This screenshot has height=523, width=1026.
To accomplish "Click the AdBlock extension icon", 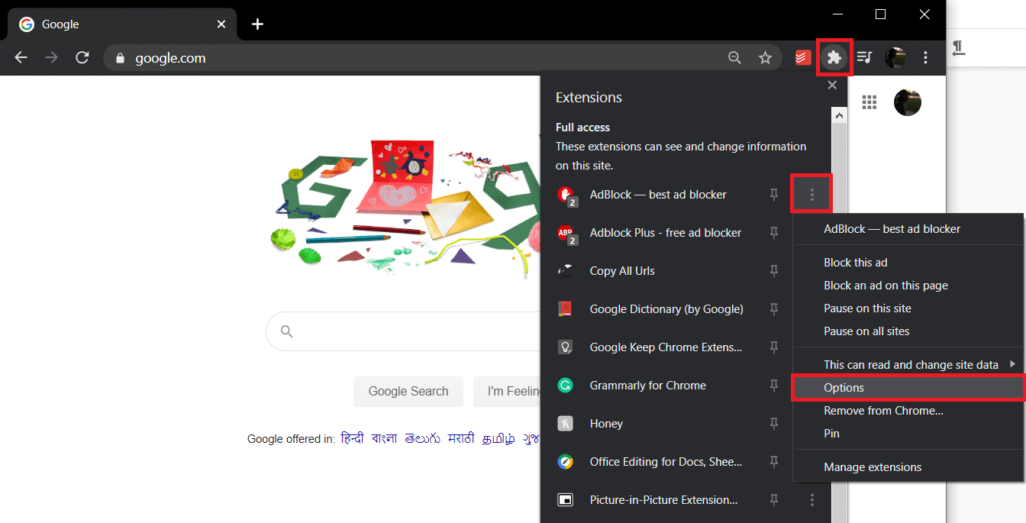I will (x=566, y=195).
